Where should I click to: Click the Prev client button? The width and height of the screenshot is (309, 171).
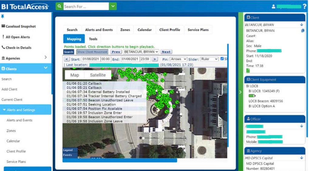click(x=116, y=52)
